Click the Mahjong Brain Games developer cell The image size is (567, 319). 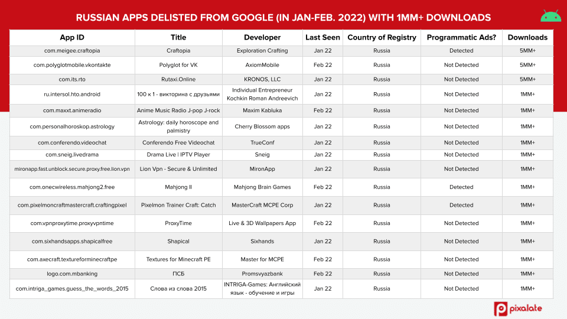(x=262, y=187)
